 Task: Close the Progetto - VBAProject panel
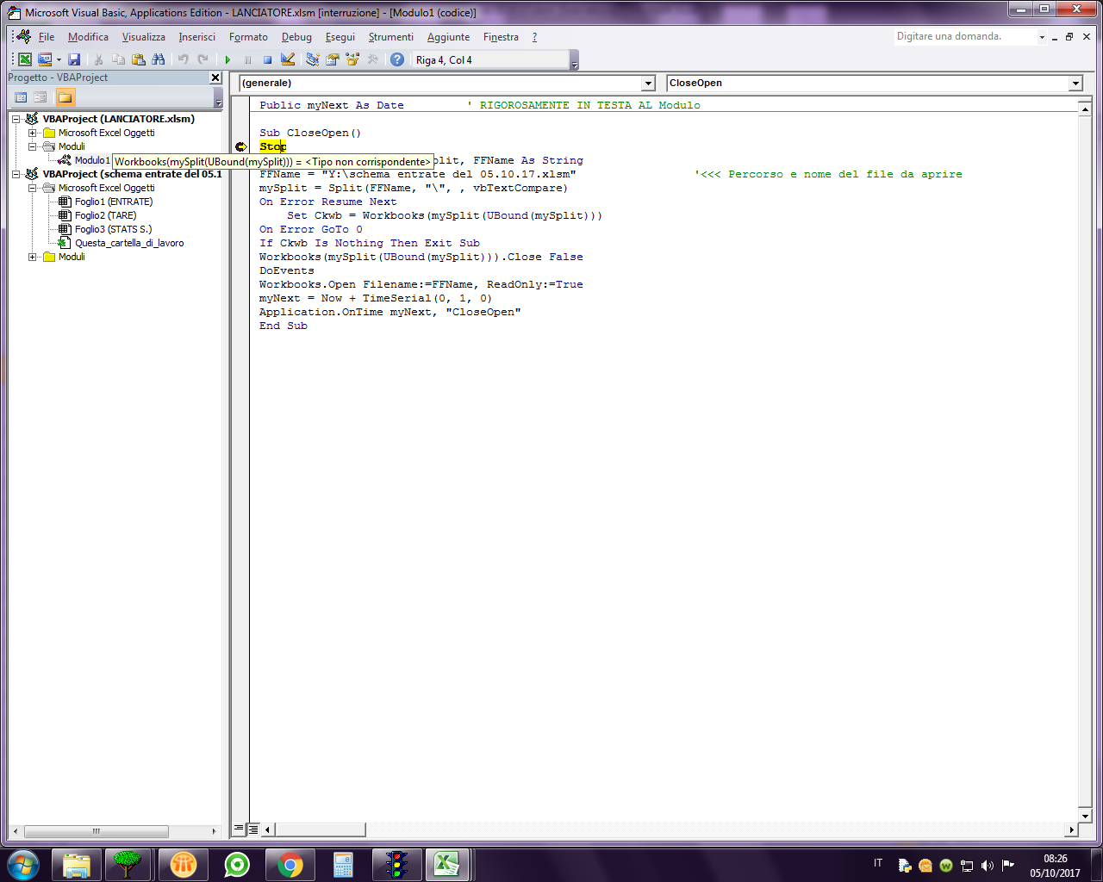coord(215,78)
